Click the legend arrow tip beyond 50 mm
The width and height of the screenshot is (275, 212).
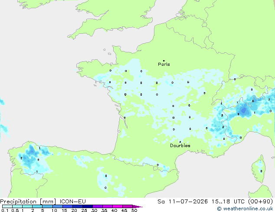click(137, 206)
